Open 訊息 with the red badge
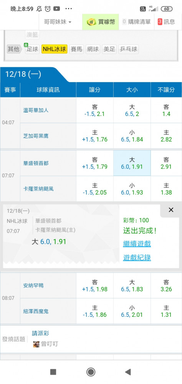 pos(166,22)
